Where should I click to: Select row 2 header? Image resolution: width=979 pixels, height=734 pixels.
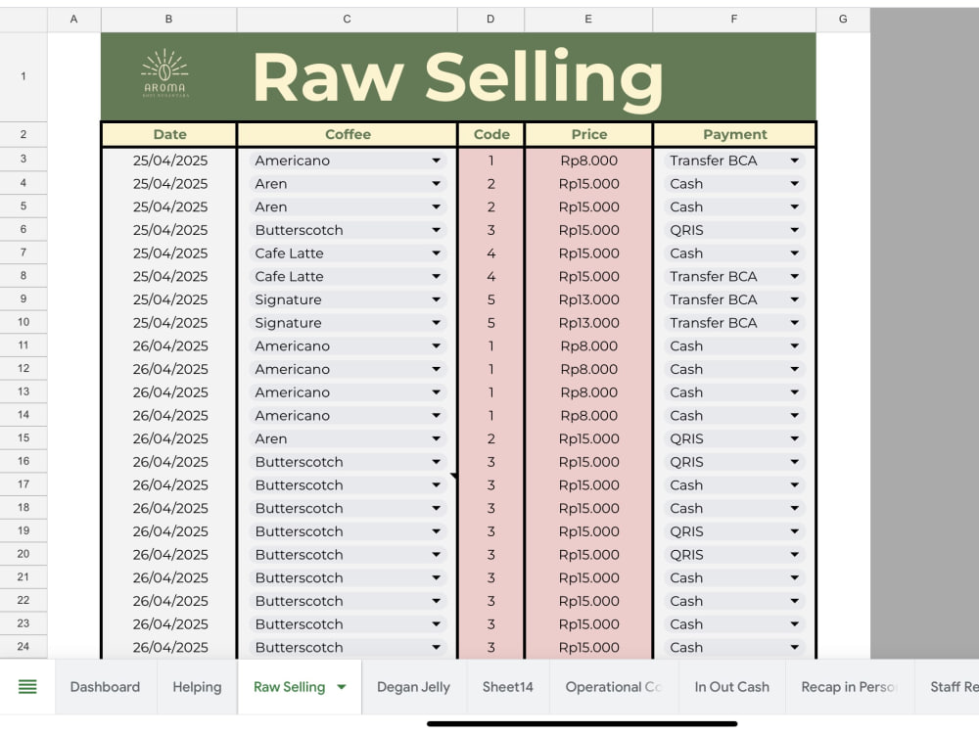coord(23,134)
